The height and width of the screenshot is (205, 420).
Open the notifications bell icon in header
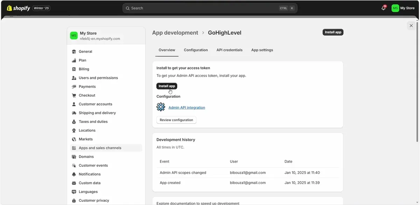(x=384, y=8)
